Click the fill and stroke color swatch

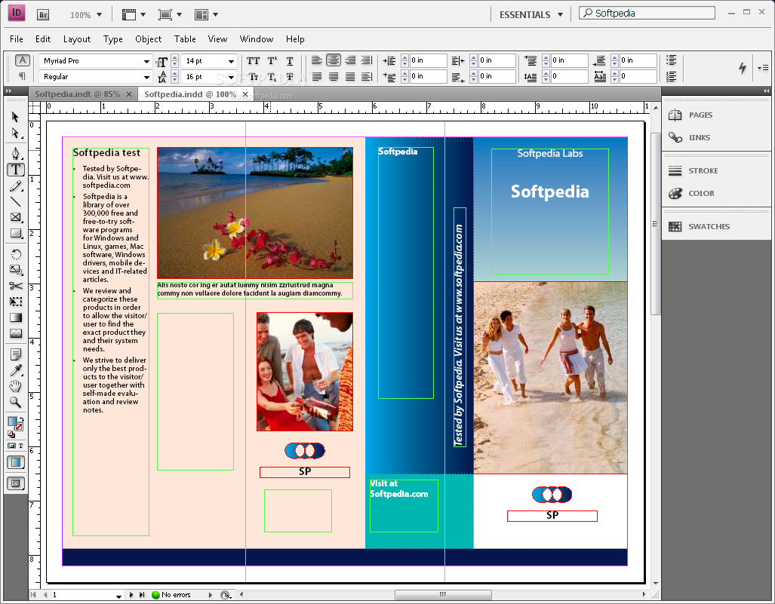tap(14, 422)
